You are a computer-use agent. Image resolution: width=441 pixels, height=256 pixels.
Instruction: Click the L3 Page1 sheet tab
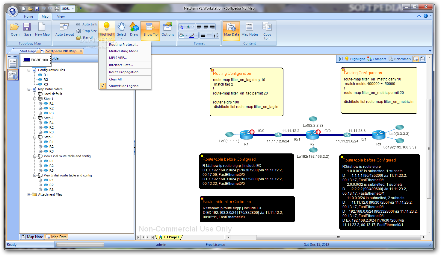(169, 237)
